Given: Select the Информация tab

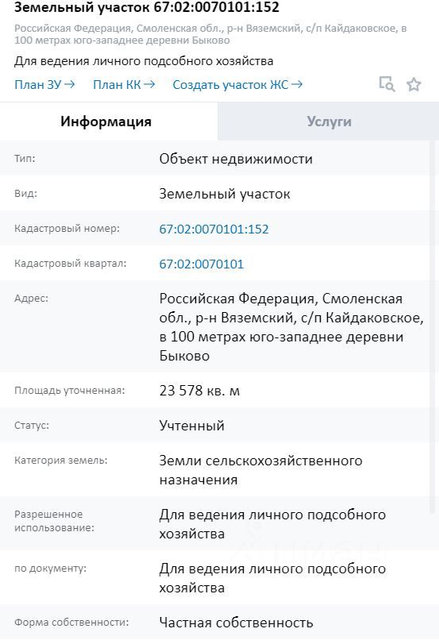Looking at the screenshot, I should click(106, 121).
